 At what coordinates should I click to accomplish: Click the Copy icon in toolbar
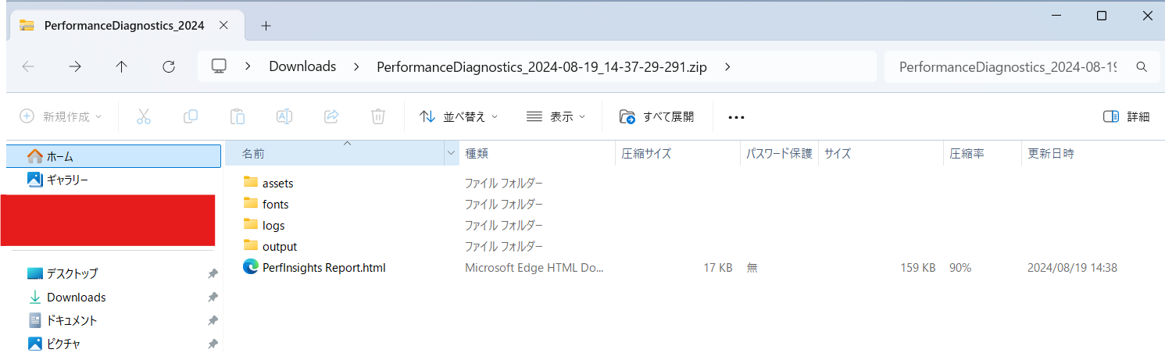(x=190, y=116)
